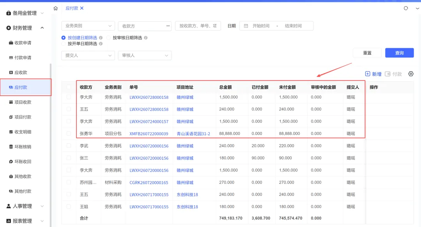Viewport: 421px width, 227px height.
Task: Click the 付款 action button
Action: [x=393, y=74]
